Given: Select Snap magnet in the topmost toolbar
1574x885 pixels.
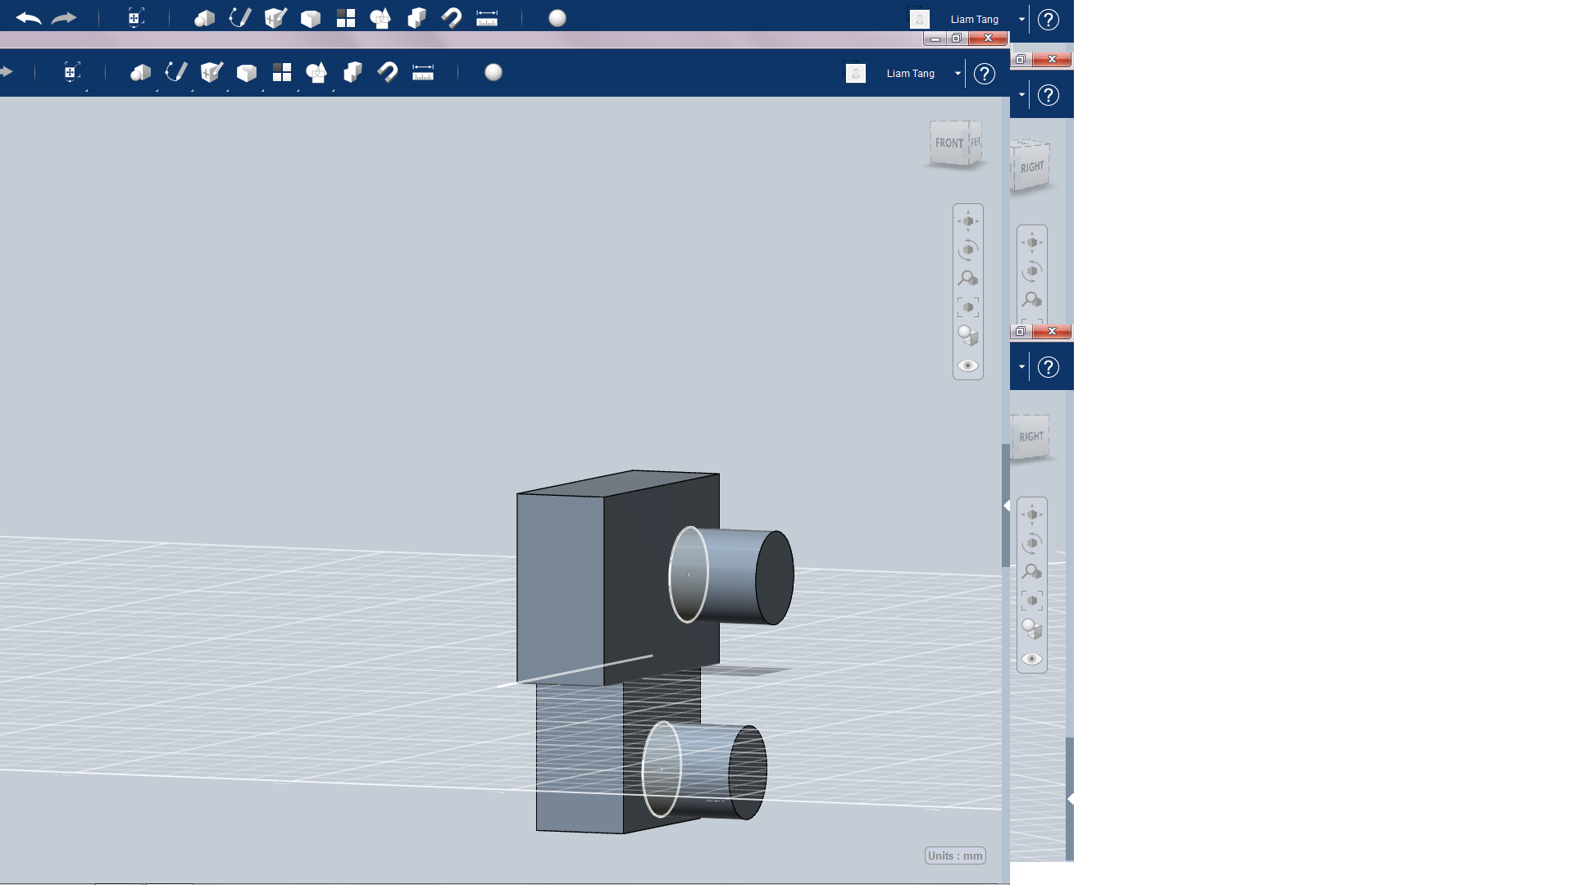Looking at the screenshot, I should [x=452, y=18].
